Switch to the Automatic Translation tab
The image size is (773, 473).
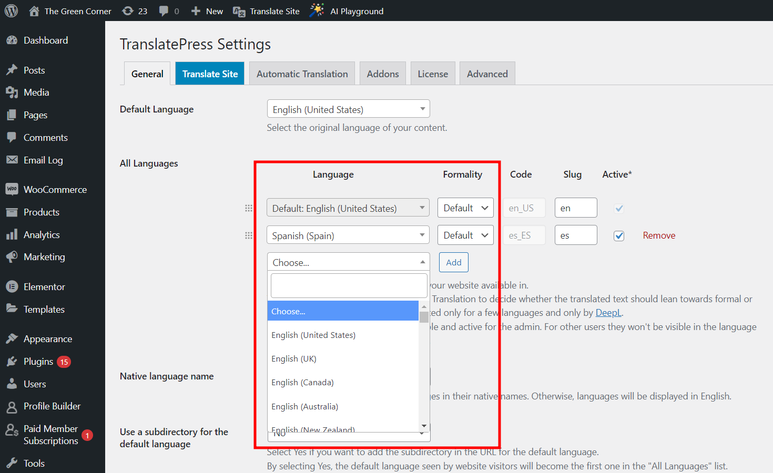pos(302,73)
